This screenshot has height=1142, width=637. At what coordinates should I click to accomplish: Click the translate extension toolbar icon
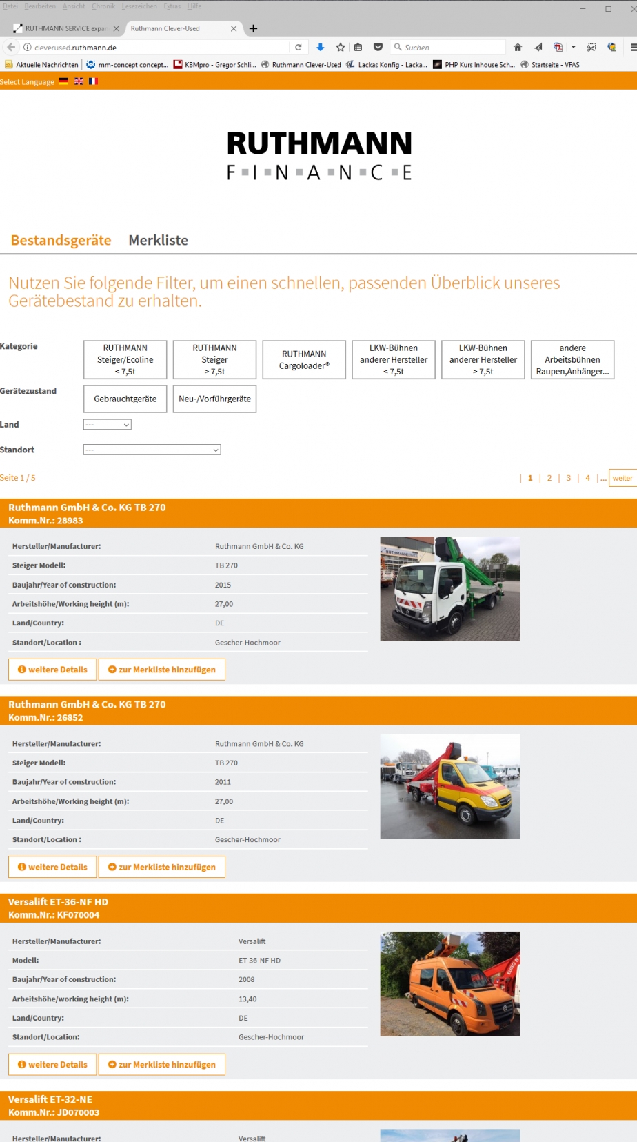558,47
